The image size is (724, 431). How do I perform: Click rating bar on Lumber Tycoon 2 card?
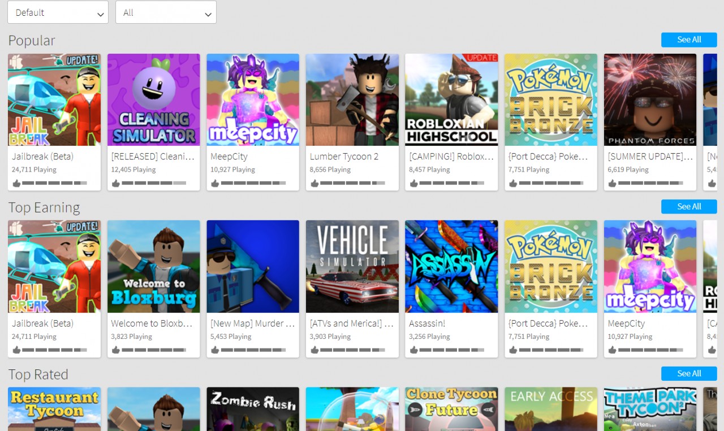352,183
